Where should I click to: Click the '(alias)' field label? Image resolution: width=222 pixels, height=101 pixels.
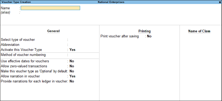pos(6,12)
